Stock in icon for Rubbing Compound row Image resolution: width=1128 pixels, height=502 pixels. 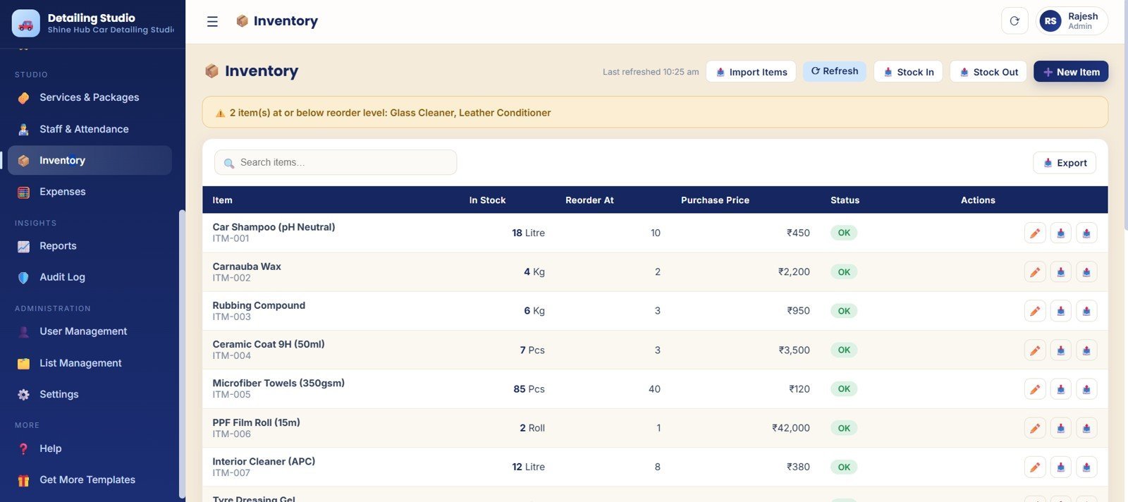coord(1061,311)
